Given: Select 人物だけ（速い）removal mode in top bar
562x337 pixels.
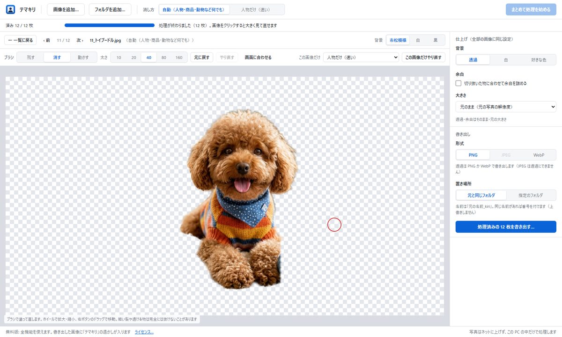Looking at the screenshot, I should [x=257, y=9].
